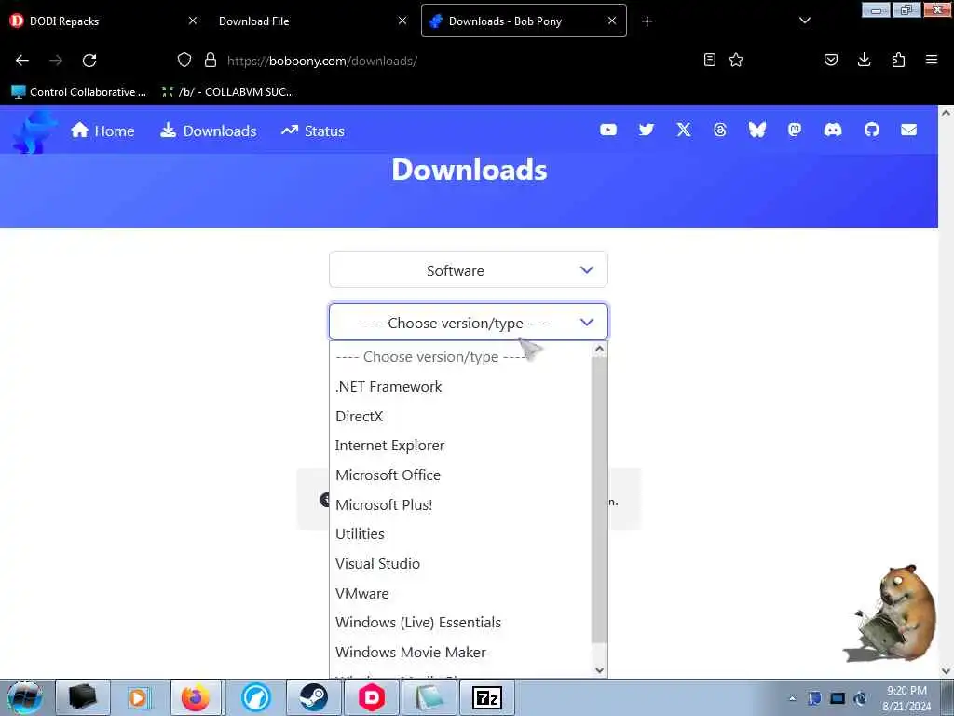Image resolution: width=954 pixels, height=716 pixels.
Task: Open the Control Collaborative bookmark
Action: point(79,92)
